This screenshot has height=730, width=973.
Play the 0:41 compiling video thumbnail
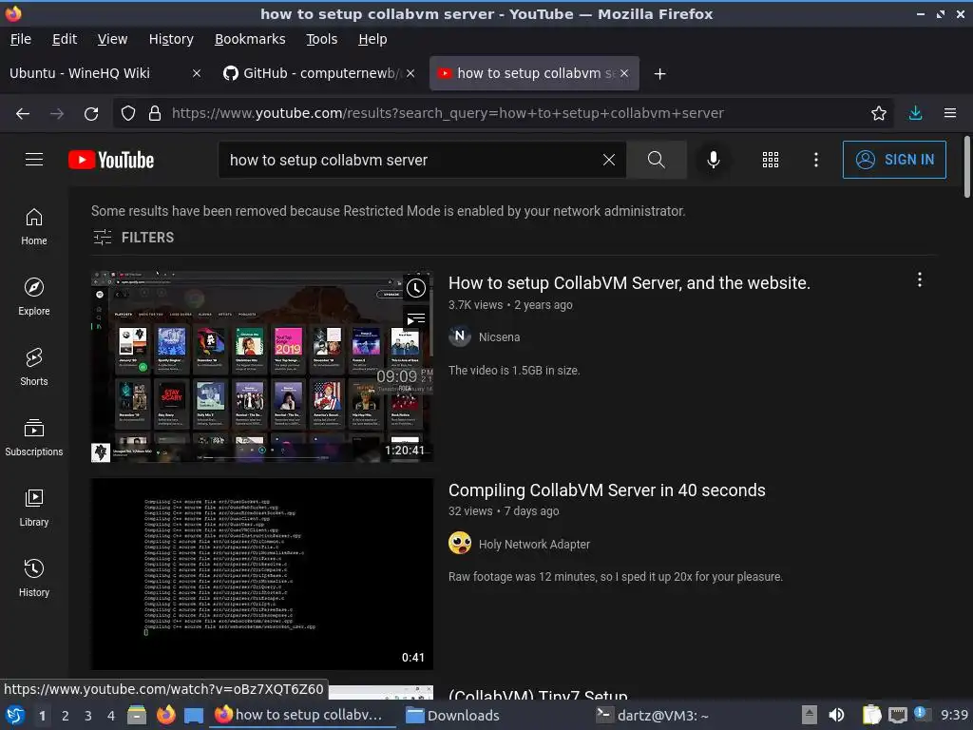pyautogui.click(x=262, y=574)
